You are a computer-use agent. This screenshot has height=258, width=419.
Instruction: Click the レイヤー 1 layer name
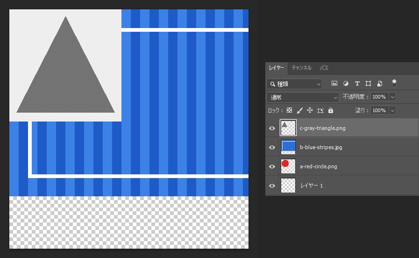pyautogui.click(x=312, y=186)
